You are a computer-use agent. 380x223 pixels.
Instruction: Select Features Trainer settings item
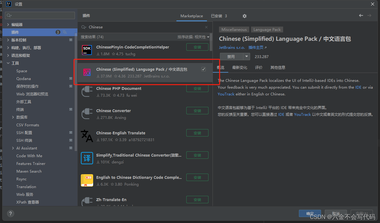point(31,163)
